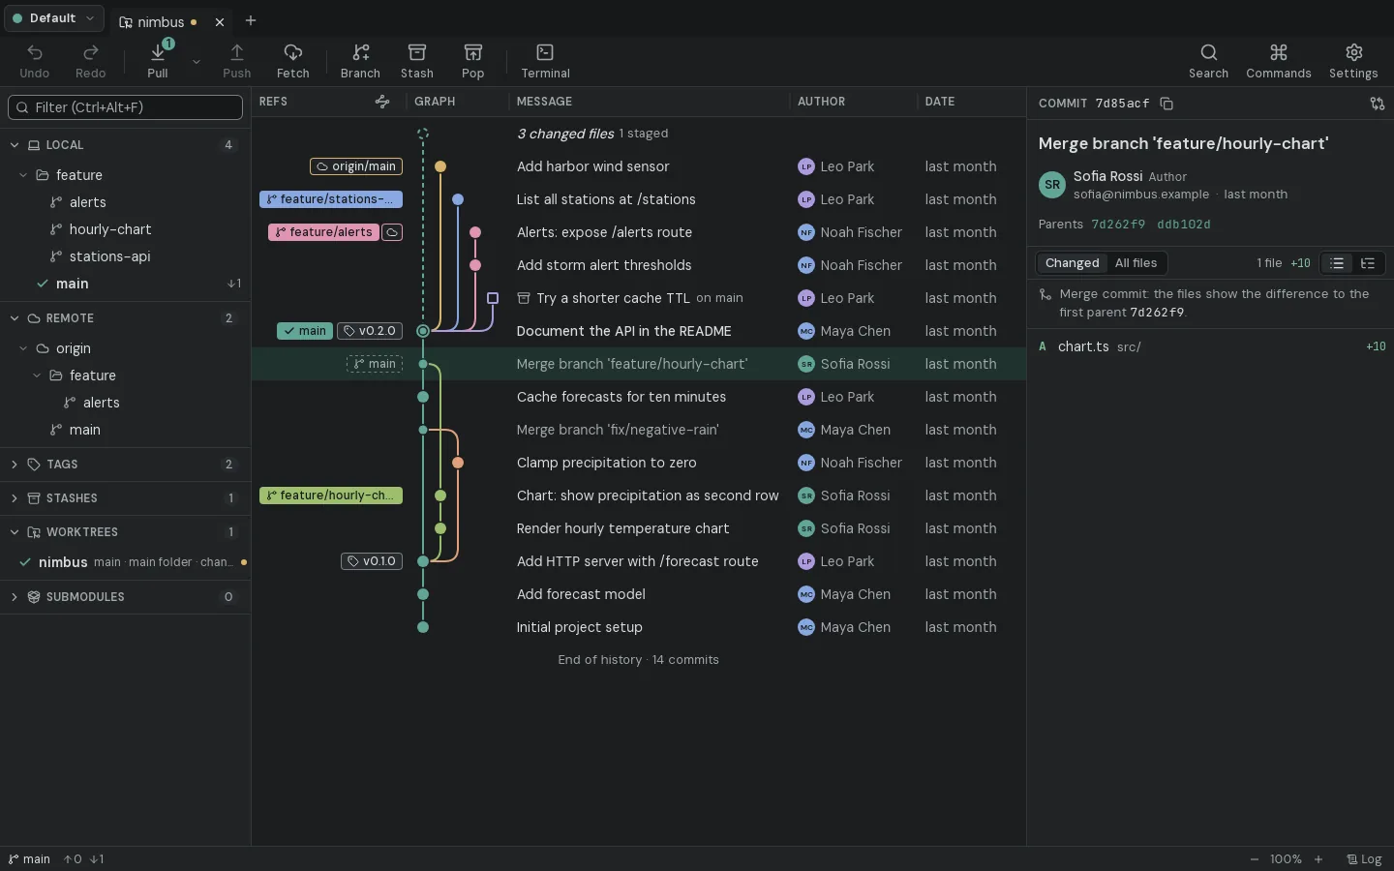Click the cloud icon beside feature/alerts
Screen dimensions: 1394x871
tap(392, 232)
